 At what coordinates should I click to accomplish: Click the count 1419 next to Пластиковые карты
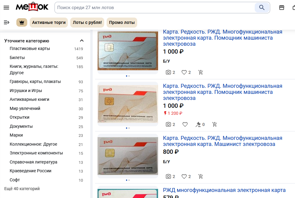78,49
